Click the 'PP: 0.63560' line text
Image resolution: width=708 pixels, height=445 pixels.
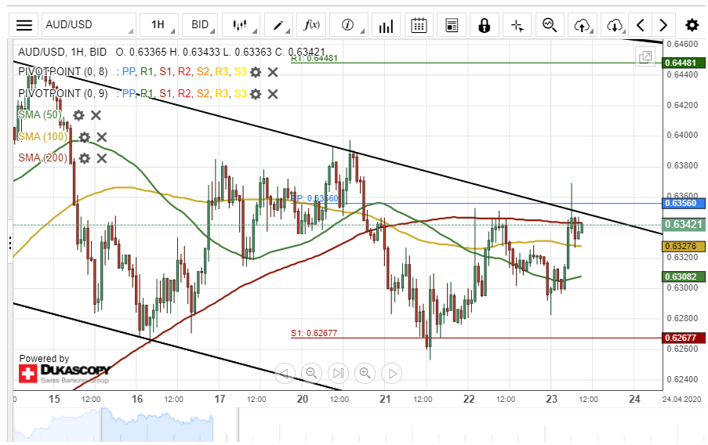coord(314,198)
